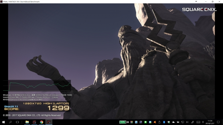Image resolution: width=223 pixels, height=125 pixels.
Task: Open the Windows Start menu
Action: pyautogui.click(x=3, y=122)
